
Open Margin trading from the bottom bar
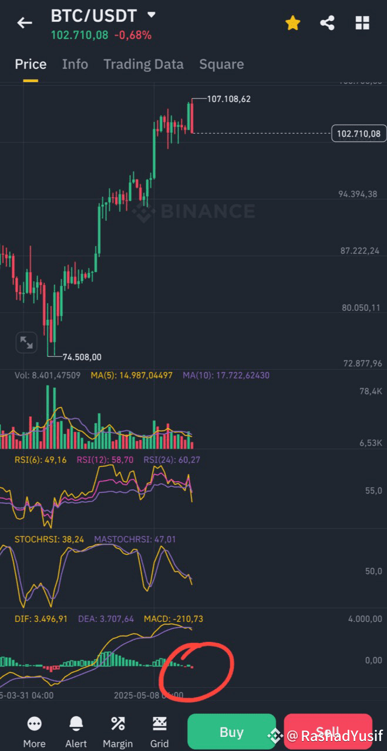click(x=117, y=730)
